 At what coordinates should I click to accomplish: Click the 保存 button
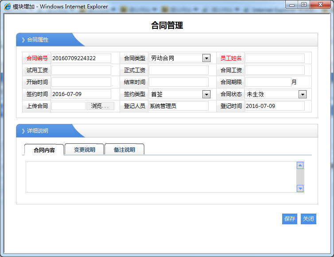[290, 219]
